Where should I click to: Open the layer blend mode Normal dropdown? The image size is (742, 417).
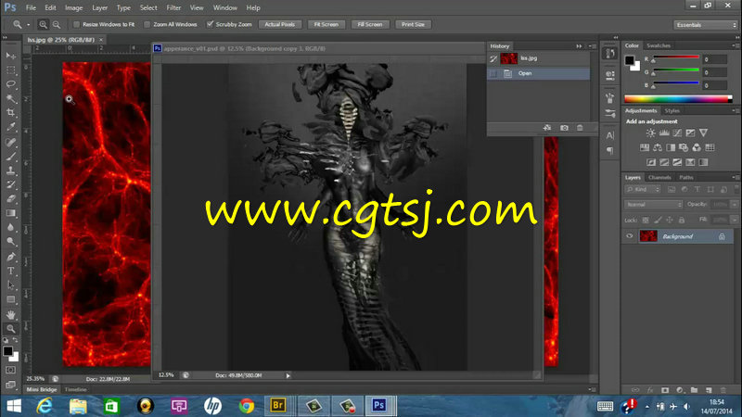point(654,204)
